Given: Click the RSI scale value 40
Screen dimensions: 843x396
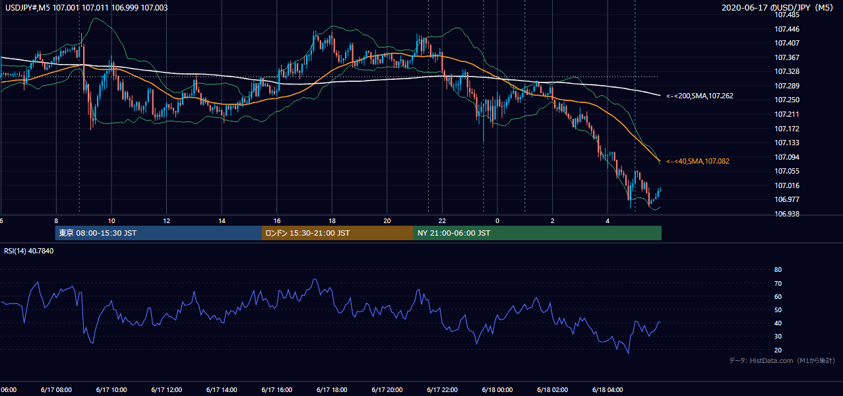Looking at the screenshot, I should [x=778, y=323].
